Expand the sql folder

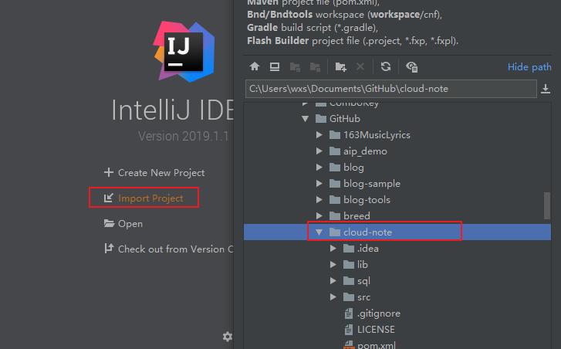pos(333,280)
